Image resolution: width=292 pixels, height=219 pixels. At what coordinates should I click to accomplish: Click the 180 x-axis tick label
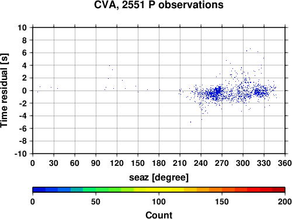(159, 163)
